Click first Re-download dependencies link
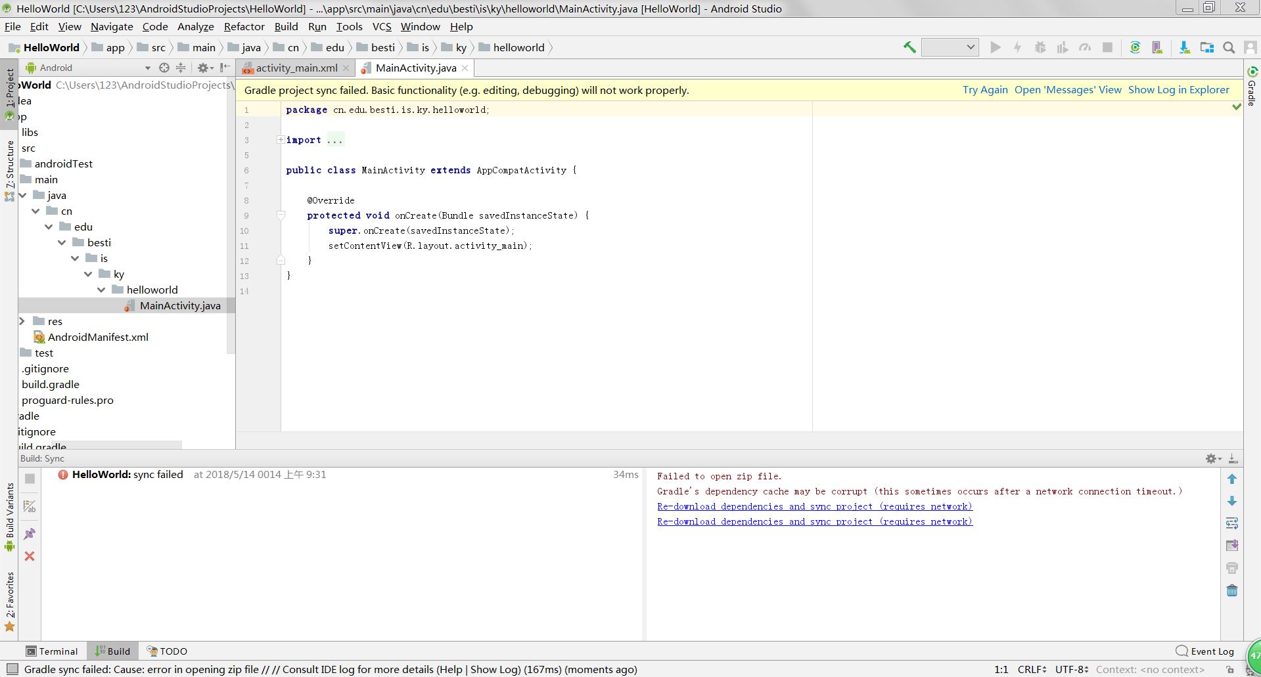 pyautogui.click(x=815, y=506)
